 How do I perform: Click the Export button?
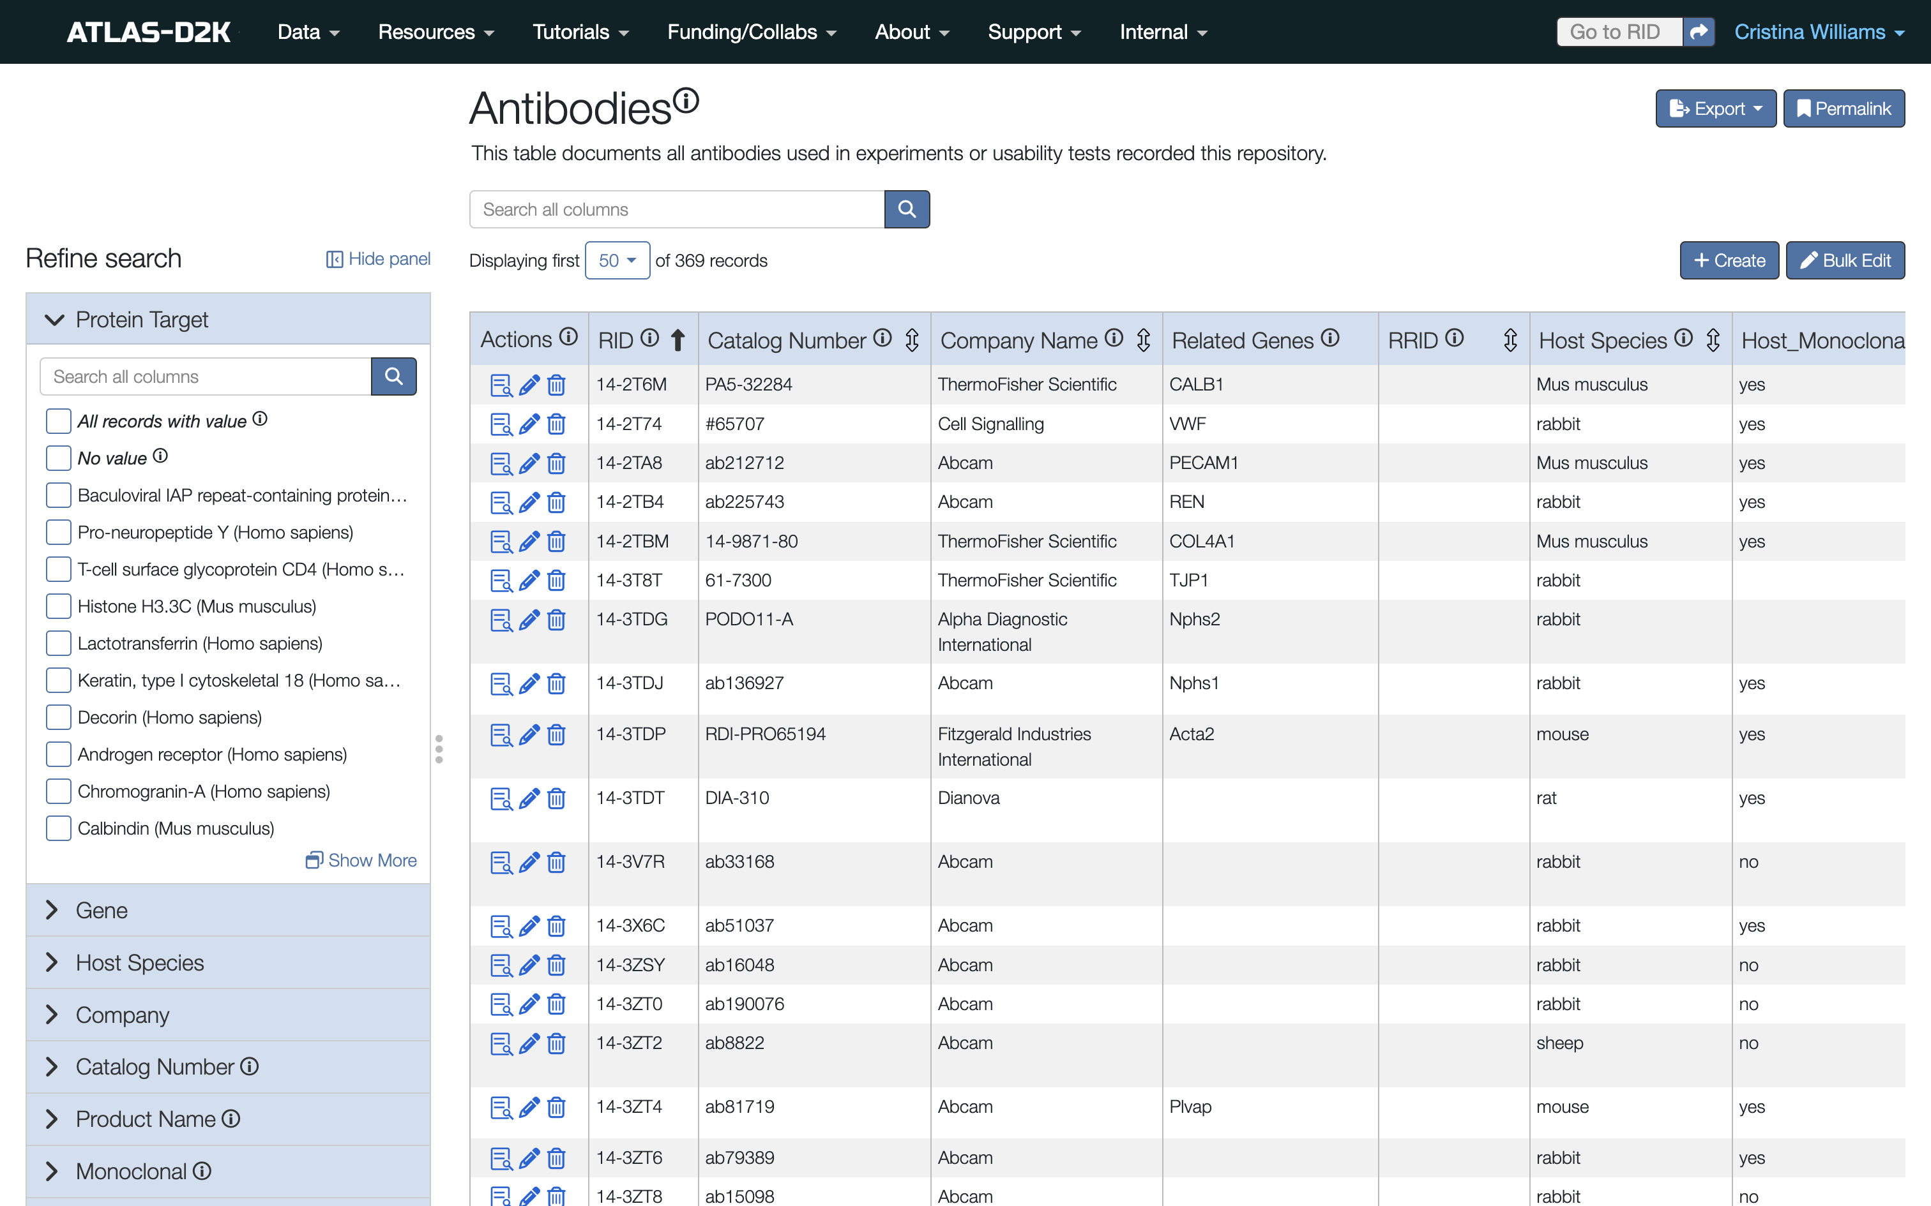click(1714, 110)
